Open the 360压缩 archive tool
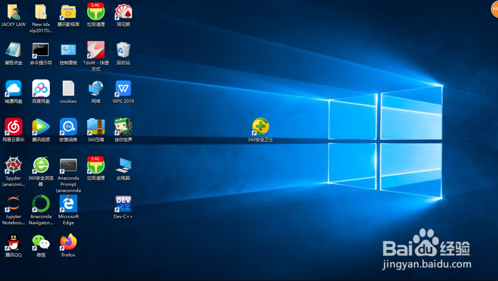This screenshot has width=498, height=281. click(x=96, y=127)
